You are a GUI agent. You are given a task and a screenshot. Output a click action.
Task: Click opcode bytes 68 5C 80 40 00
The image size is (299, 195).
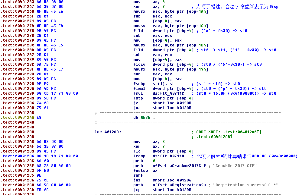click(54, 185)
